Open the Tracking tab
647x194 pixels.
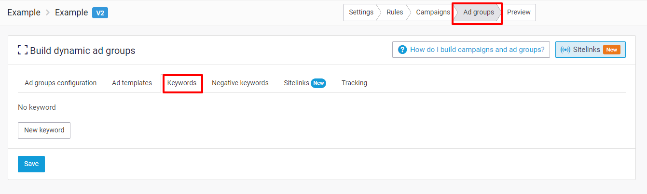pos(354,83)
